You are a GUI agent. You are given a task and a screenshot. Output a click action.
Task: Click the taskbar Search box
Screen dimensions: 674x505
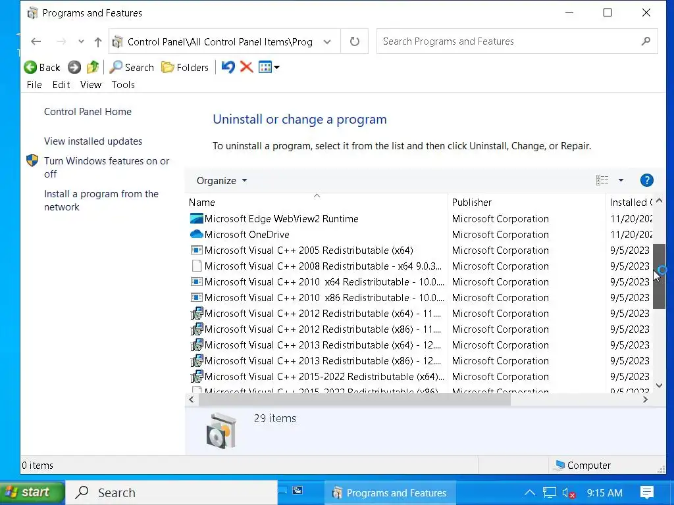(172, 493)
